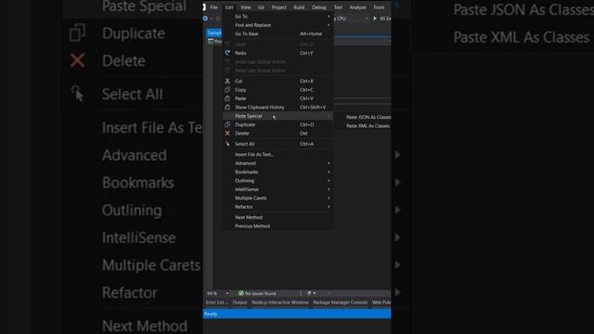Image resolution: width=594 pixels, height=334 pixels.
Task: Open the File menu in menu bar
Action: coord(213,7)
